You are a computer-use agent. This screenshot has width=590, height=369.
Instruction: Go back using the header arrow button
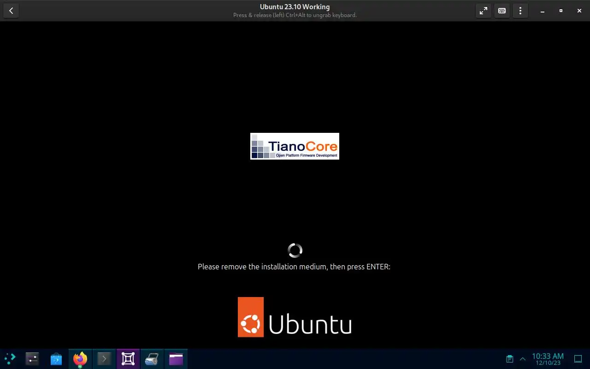click(11, 11)
